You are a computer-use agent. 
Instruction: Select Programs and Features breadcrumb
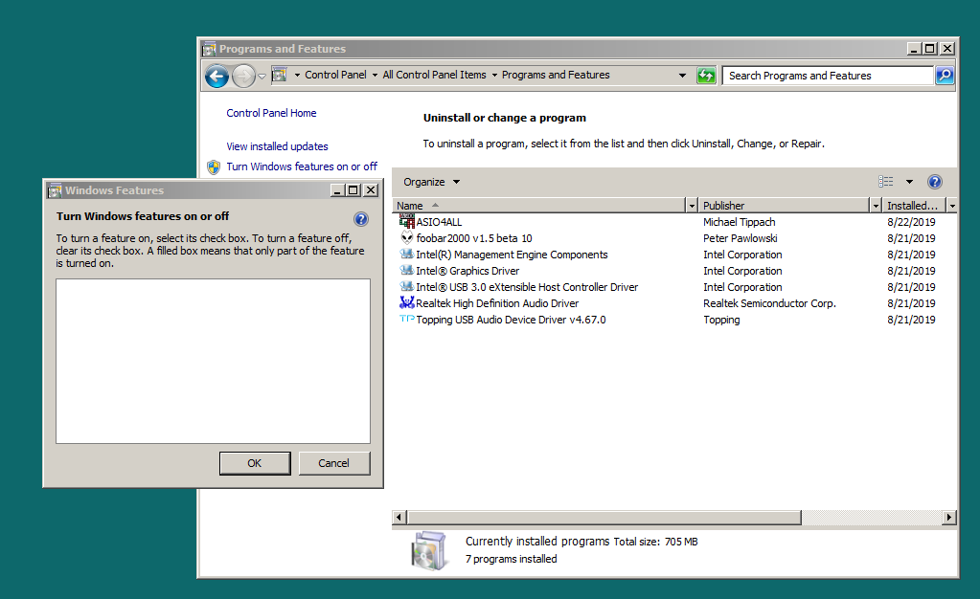click(556, 75)
